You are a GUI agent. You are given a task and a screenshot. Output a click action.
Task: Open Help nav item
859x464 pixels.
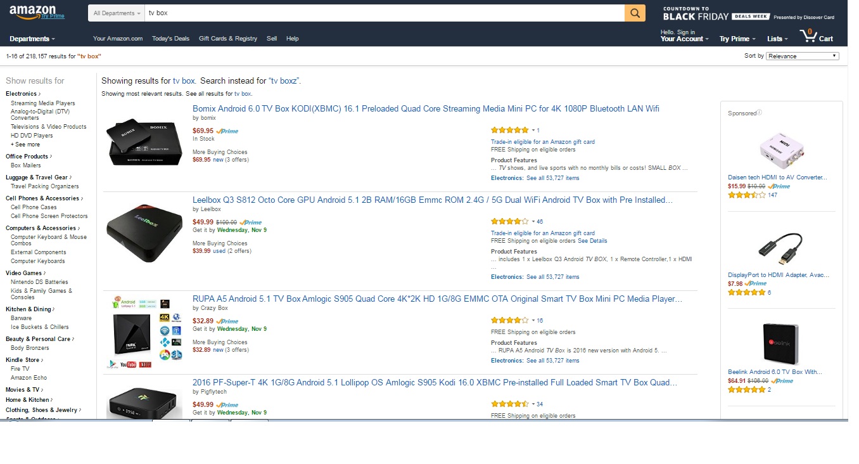click(292, 39)
